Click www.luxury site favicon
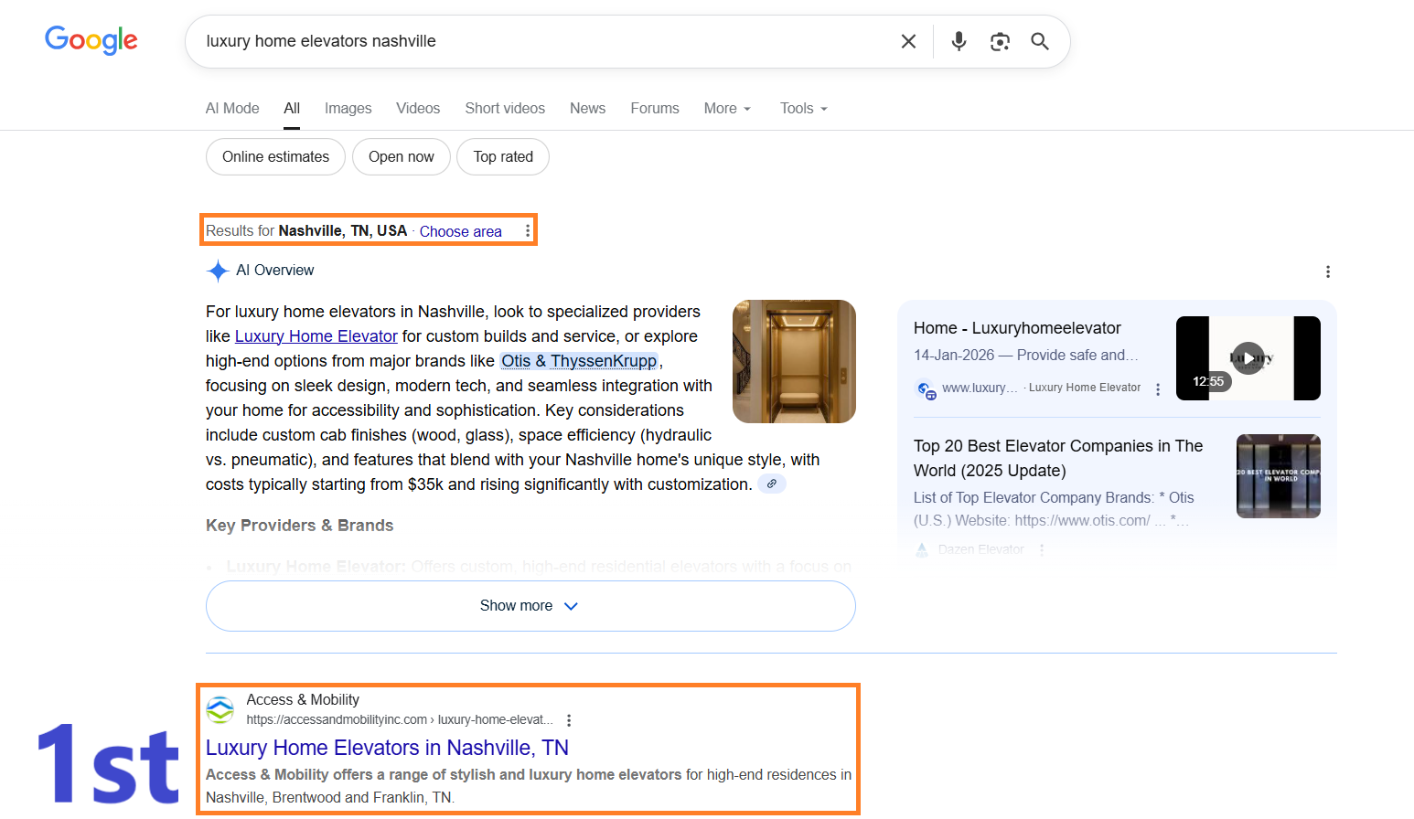Screen dimensions: 1414x819 point(926,389)
